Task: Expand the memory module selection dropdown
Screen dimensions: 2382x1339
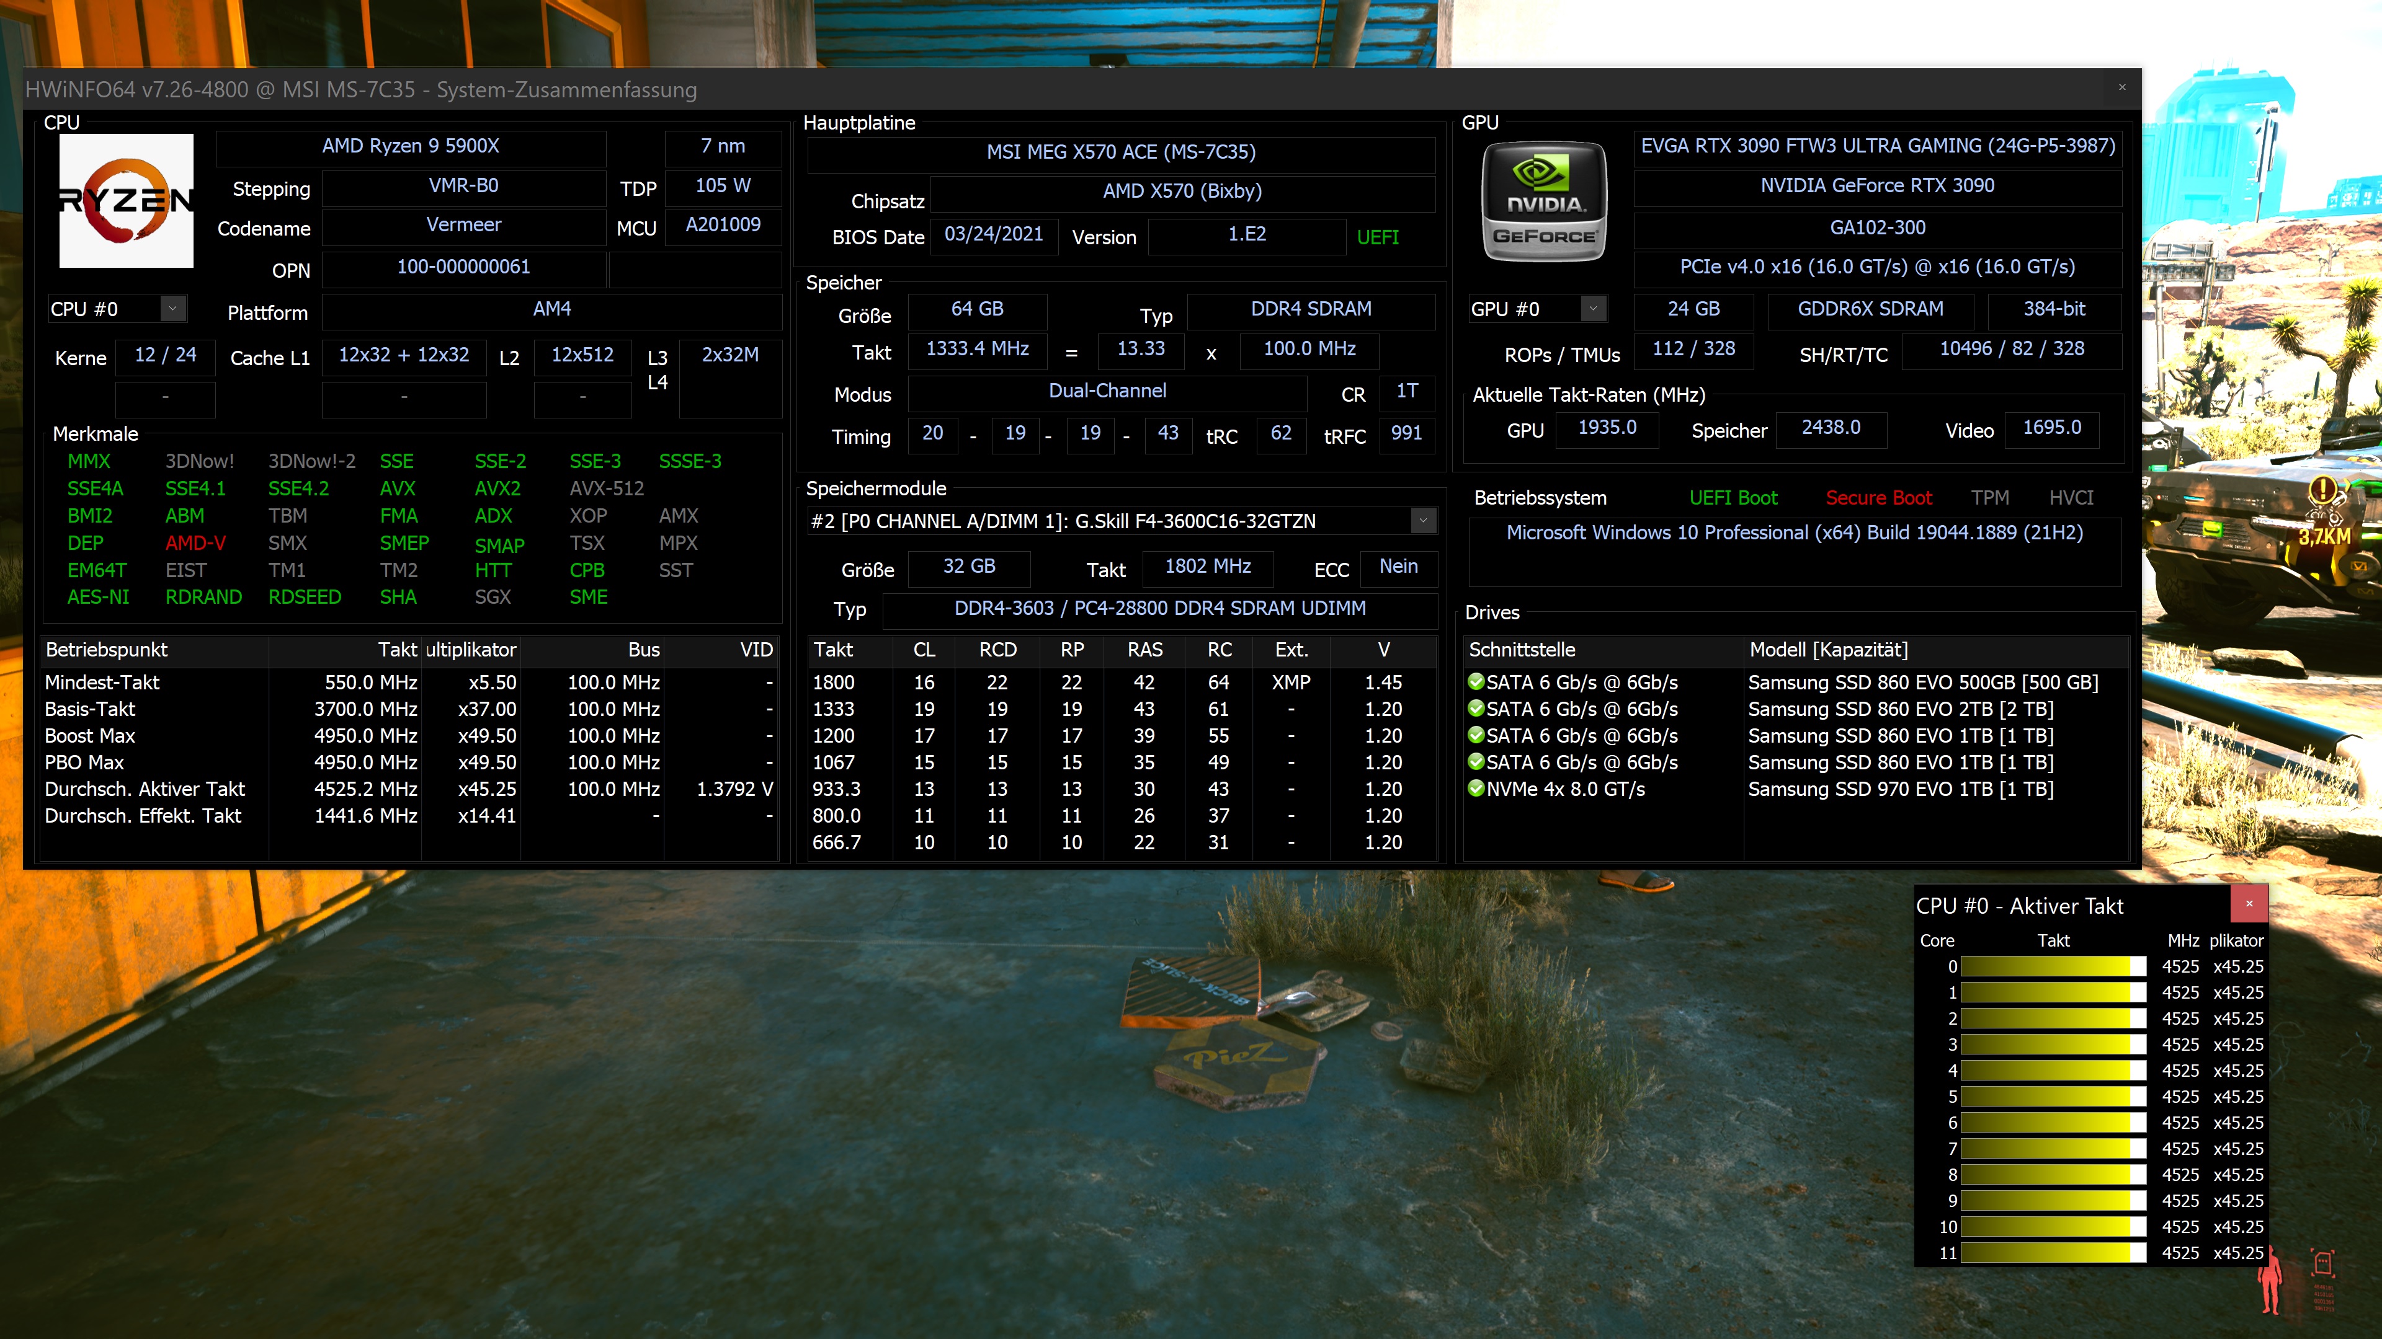Action: [x=1423, y=521]
